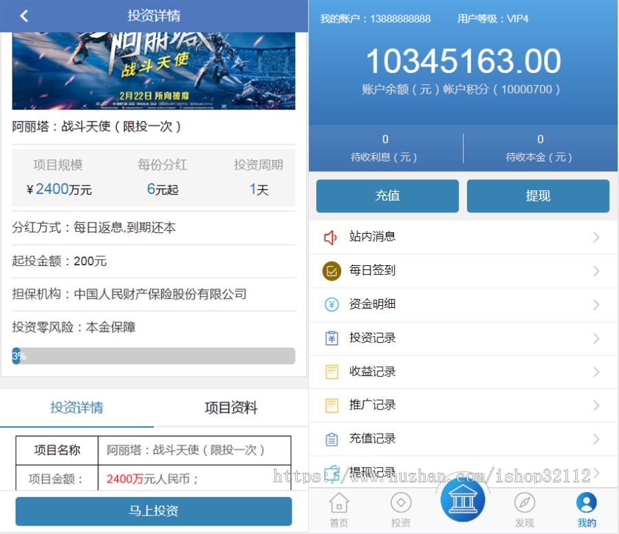Select the 投资记录 document icon
Image resolution: width=619 pixels, height=534 pixels.
331,337
